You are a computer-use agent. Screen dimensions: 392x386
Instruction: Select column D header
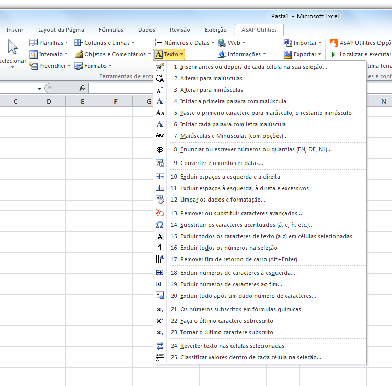49,102
